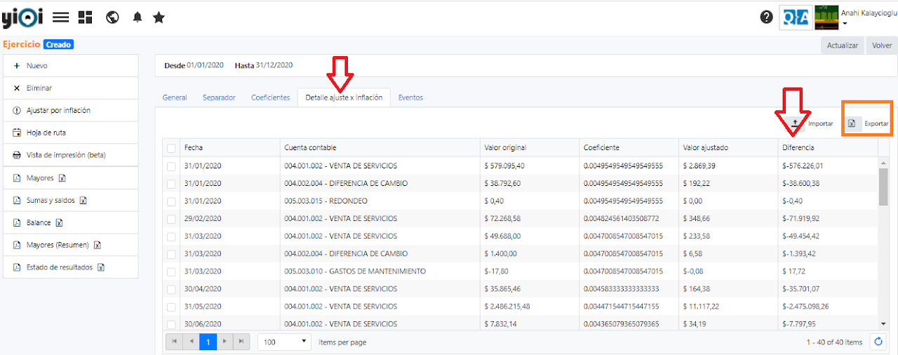Image resolution: width=898 pixels, height=355 pixels.
Task: Select page 1 in pager
Action: click(208, 342)
